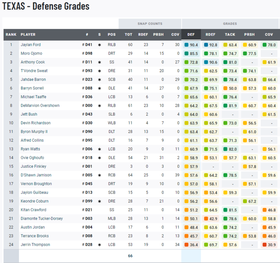Sort by the TACK grade column header
The height and width of the screenshot is (263, 280).
(230, 34)
